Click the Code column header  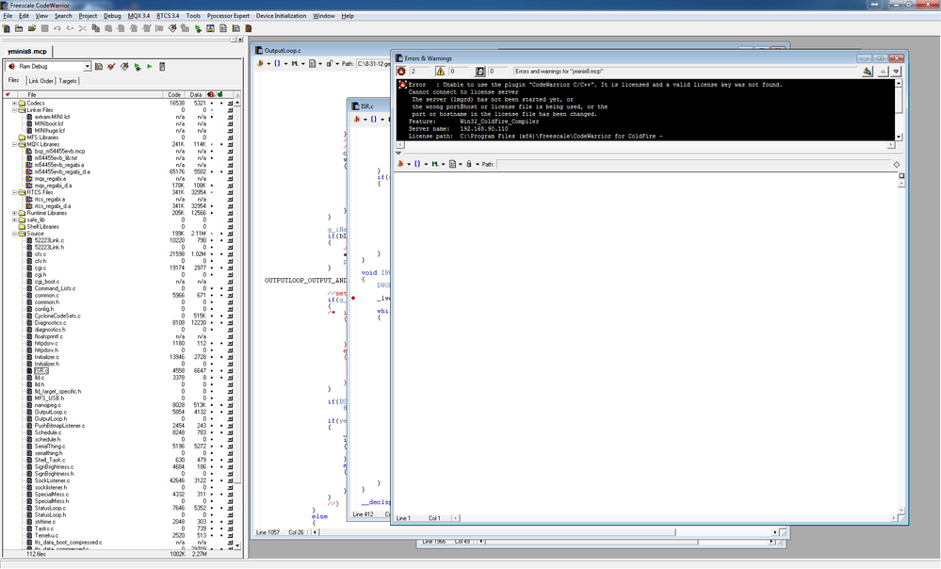(174, 95)
